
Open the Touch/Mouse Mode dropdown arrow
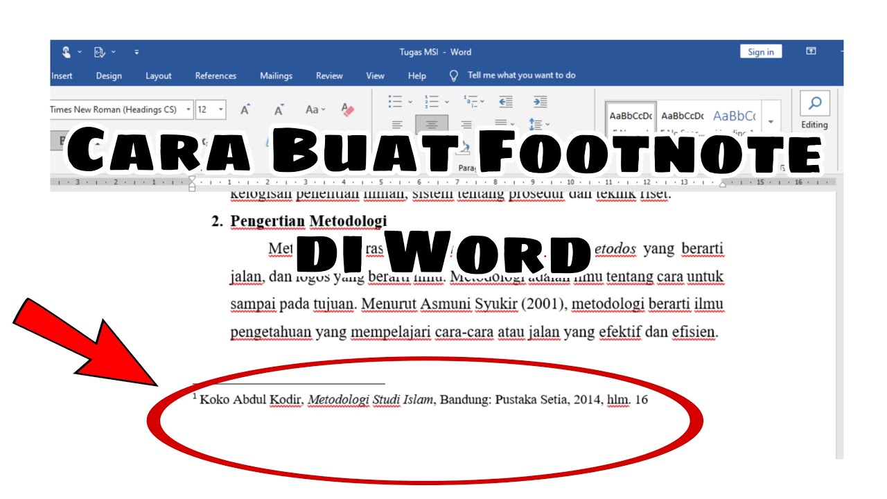click(x=80, y=52)
